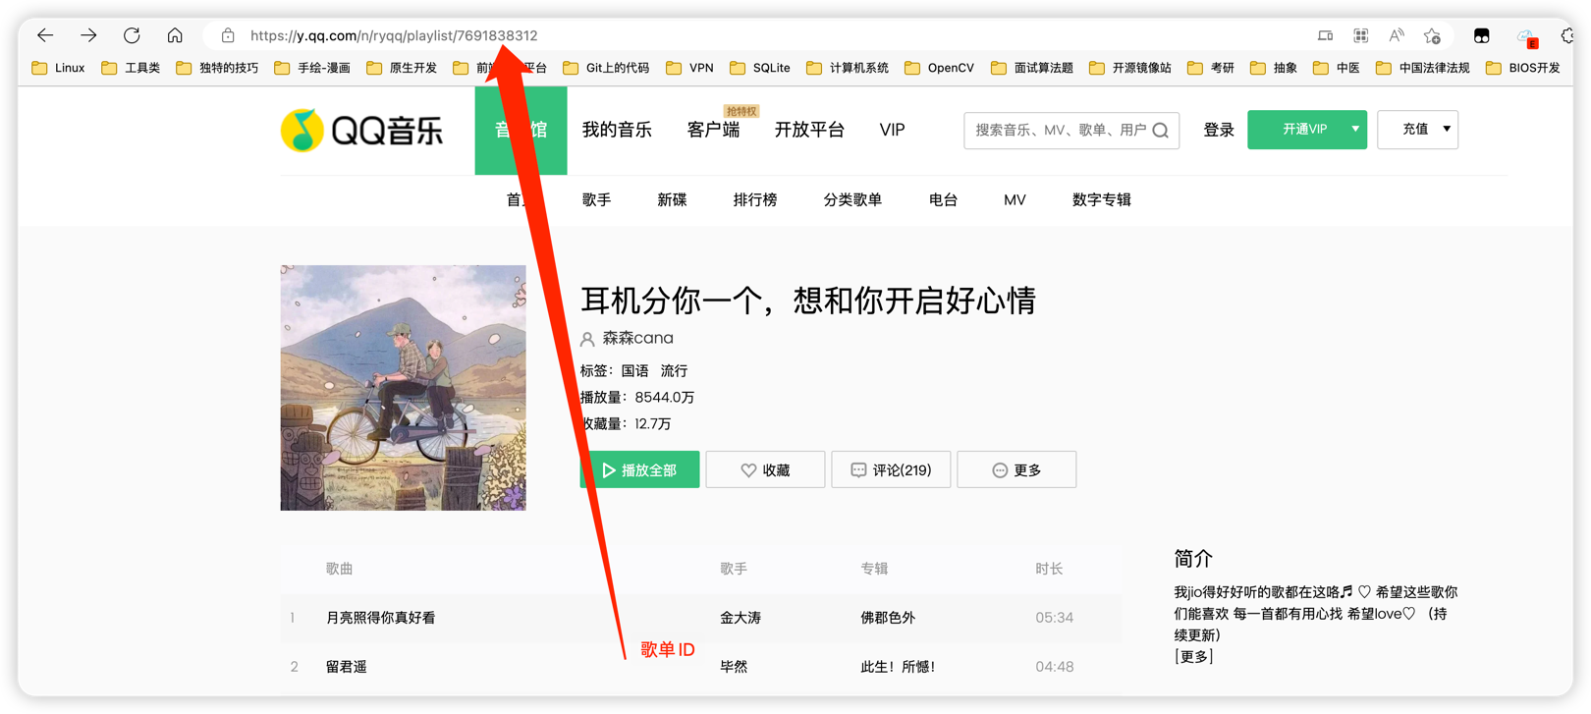Switch to 我的音乐 tab
The image size is (1591, 714).
pyautogui.click(x=617, y=130)
